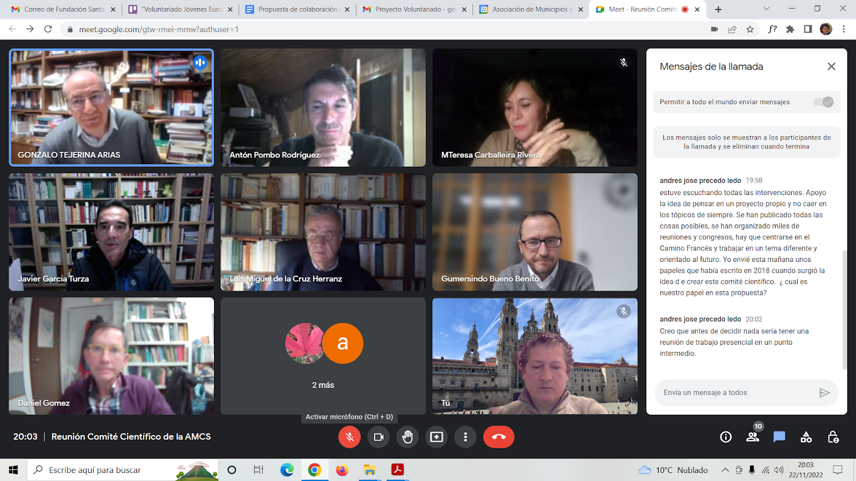
Task: Raise hand in the meeting
Action: (408, 437)
